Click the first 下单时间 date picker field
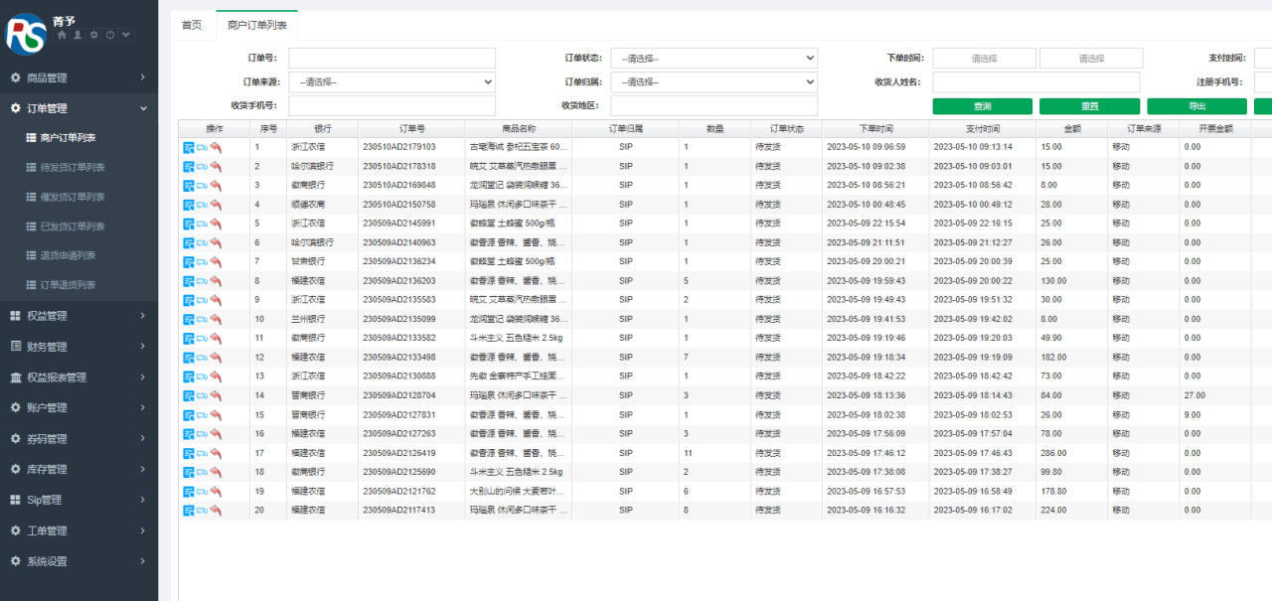 coord(984,58)
